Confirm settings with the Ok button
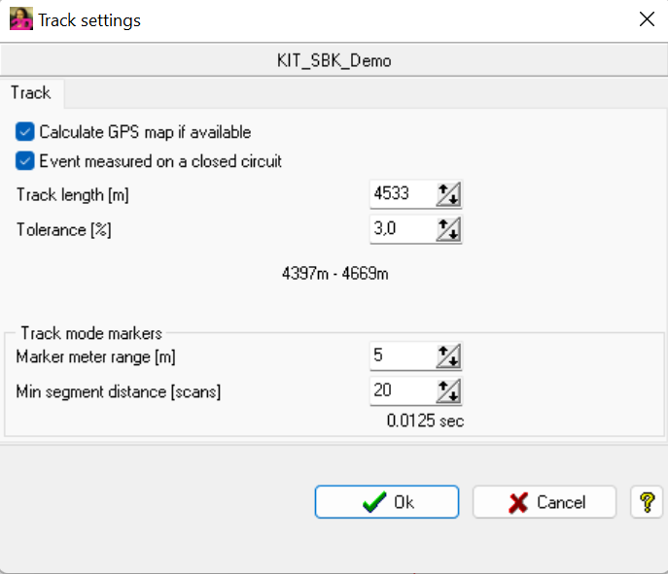This screenshot has height=574, width=668. tap(386, 502)
